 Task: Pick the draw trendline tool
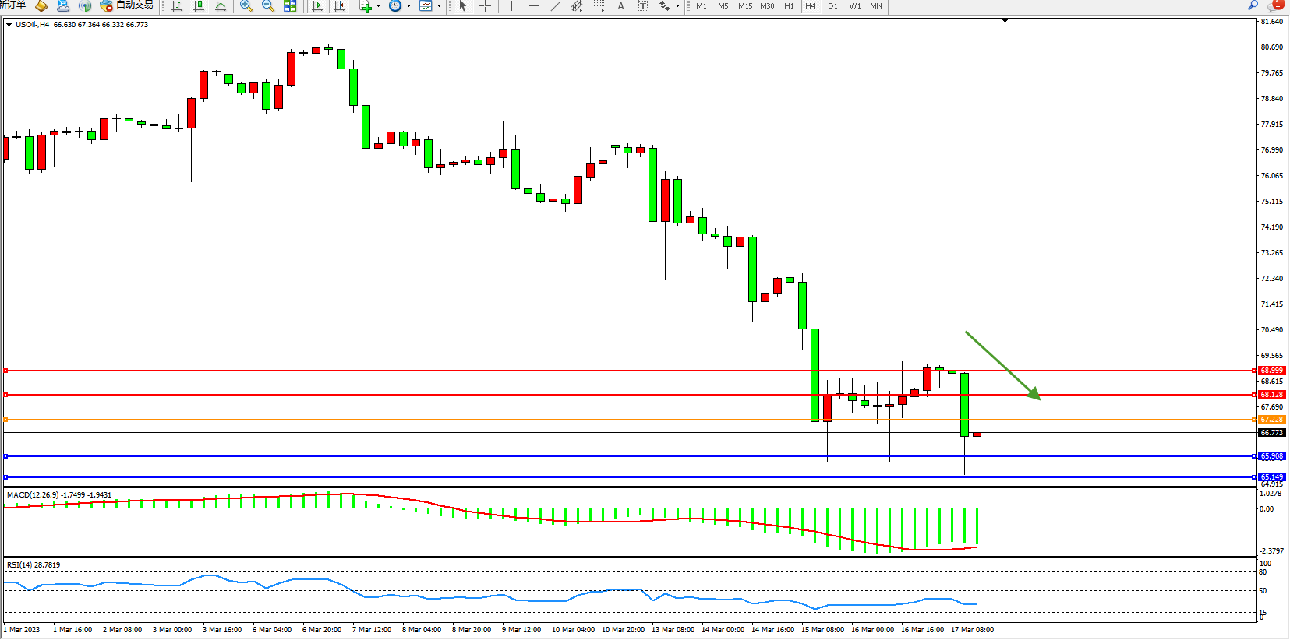[555, 6]
